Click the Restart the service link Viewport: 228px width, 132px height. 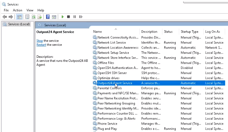click(41, 45)
